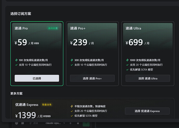Click the 首月优惠 badge on 速通 Pro

(53, 28)
